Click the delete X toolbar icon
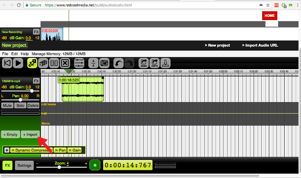The height and width of the screenshot is (178, 301). (65, 63)
